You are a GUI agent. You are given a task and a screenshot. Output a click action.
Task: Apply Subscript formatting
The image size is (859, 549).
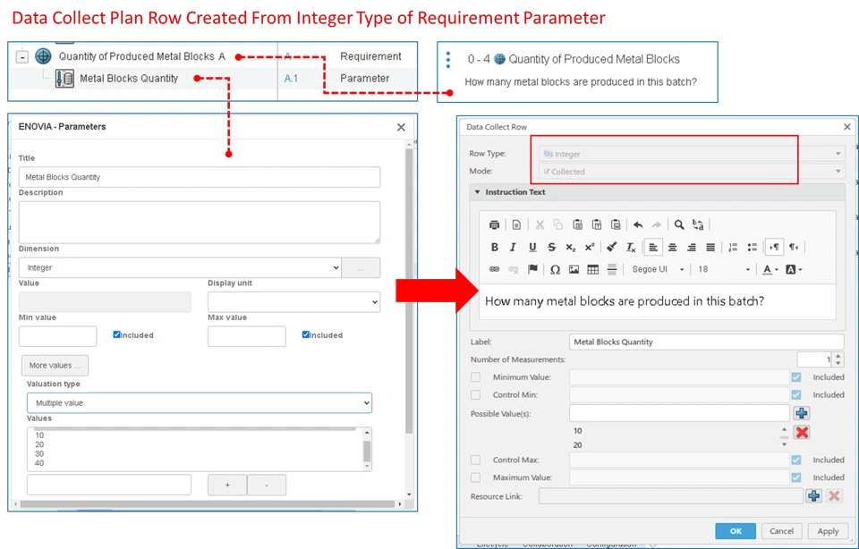[570, 248]
